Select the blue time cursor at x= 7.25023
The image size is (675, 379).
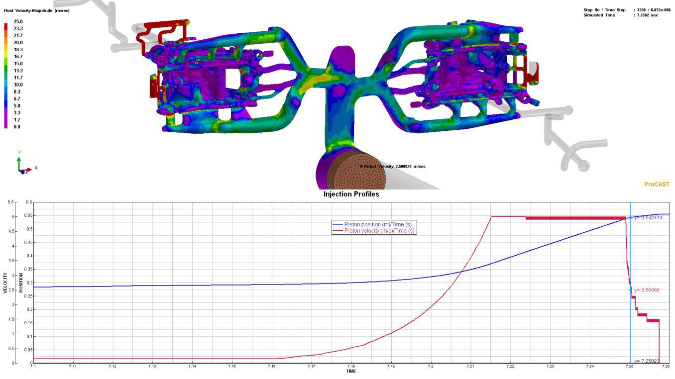pyautogui.click(x=630, y=274)
